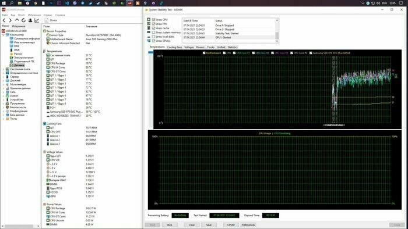Click the Refresh icon in AIDA64 toolbar

coord(23,20)
